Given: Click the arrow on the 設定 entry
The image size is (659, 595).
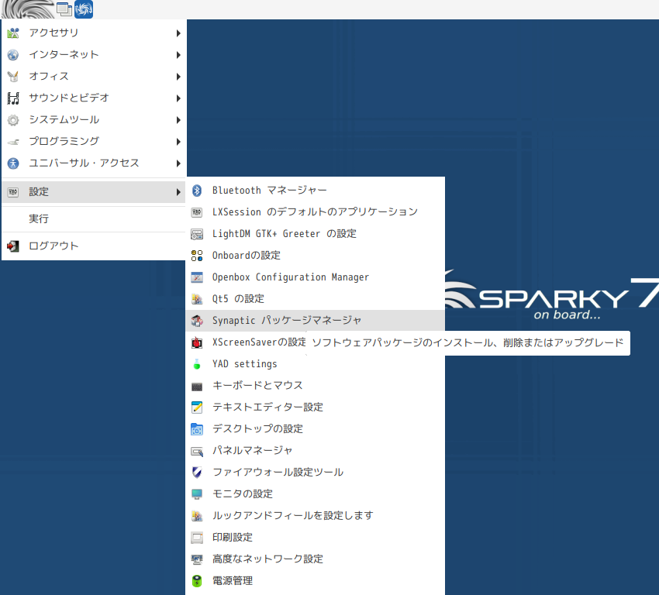Looking at the screenshot, I should tap(178, 192).
